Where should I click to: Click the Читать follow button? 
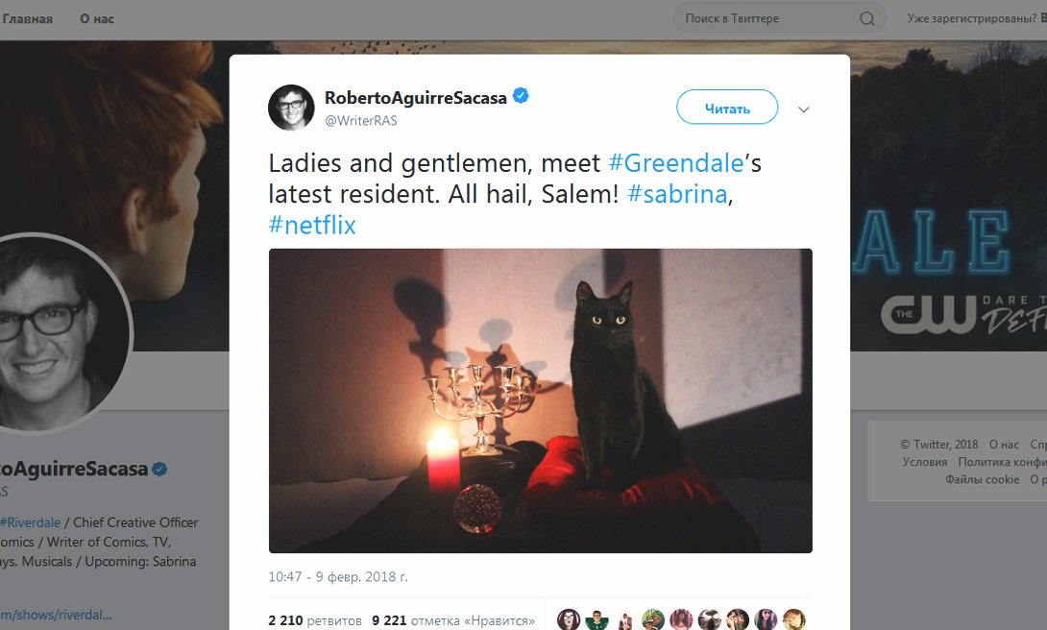coord(727,107)
